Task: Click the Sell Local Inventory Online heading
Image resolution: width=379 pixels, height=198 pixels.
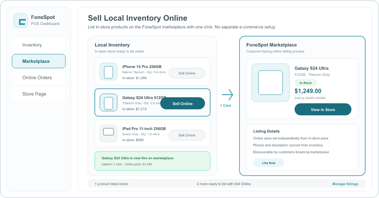Action: 137,18
